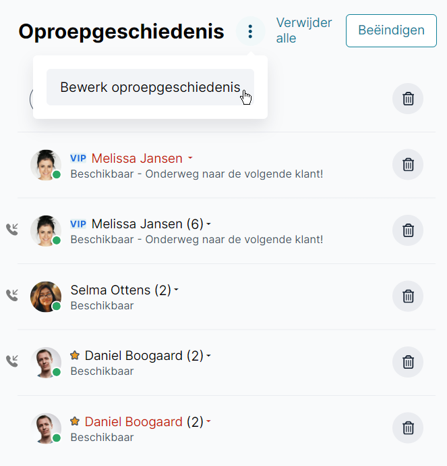Delete the Selma Ottens call entry
The image size is (447, 466).
408,296
